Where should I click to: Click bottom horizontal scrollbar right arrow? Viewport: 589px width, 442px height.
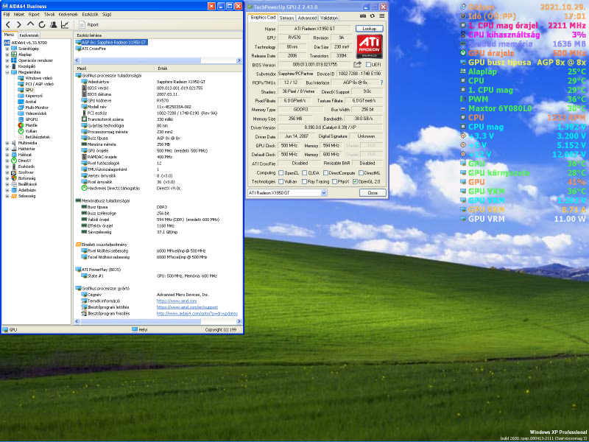click(239, 322)
